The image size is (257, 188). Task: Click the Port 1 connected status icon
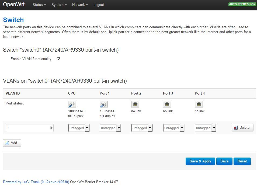[x=104, y=104]
